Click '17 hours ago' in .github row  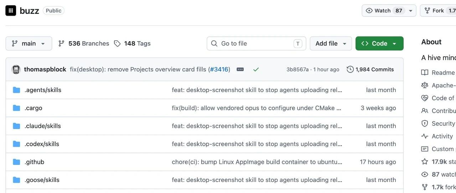[x=378, y=162]
